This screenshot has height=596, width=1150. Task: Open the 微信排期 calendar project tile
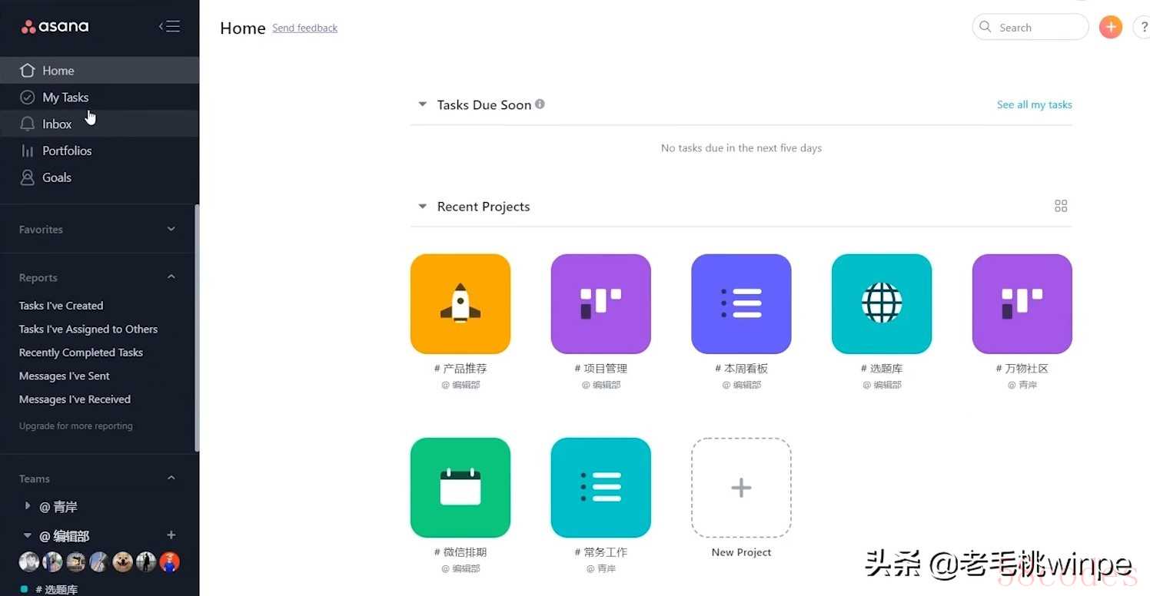pos(460,488)
